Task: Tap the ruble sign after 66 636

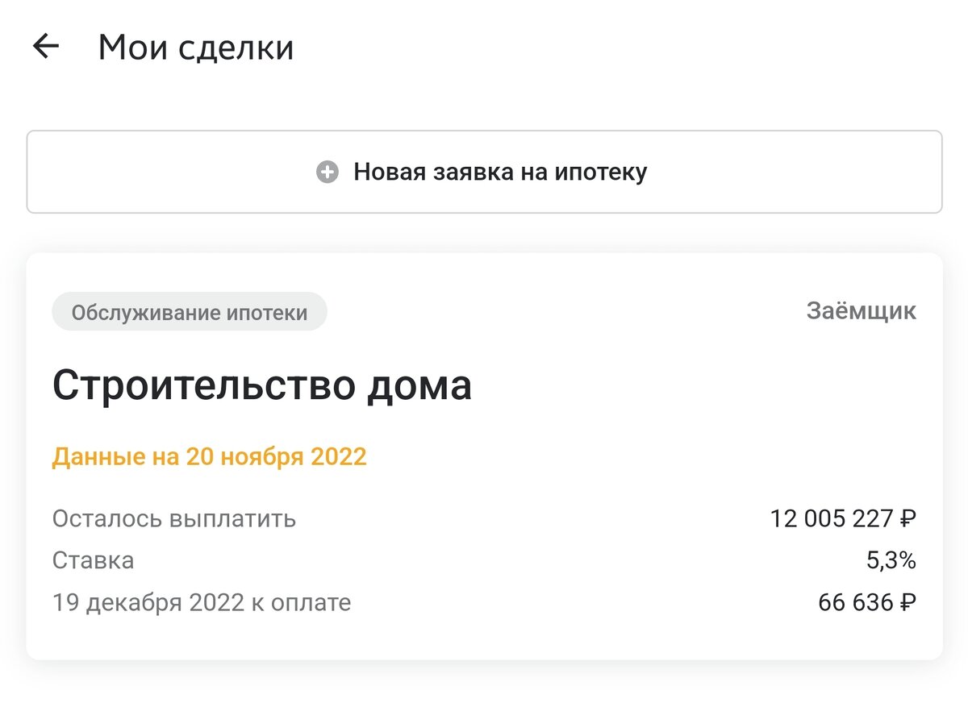Action: [907, 602]
